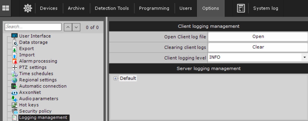Open Alarm processing settings
Screen dimensions: 308x121
(x=38, y=61)
